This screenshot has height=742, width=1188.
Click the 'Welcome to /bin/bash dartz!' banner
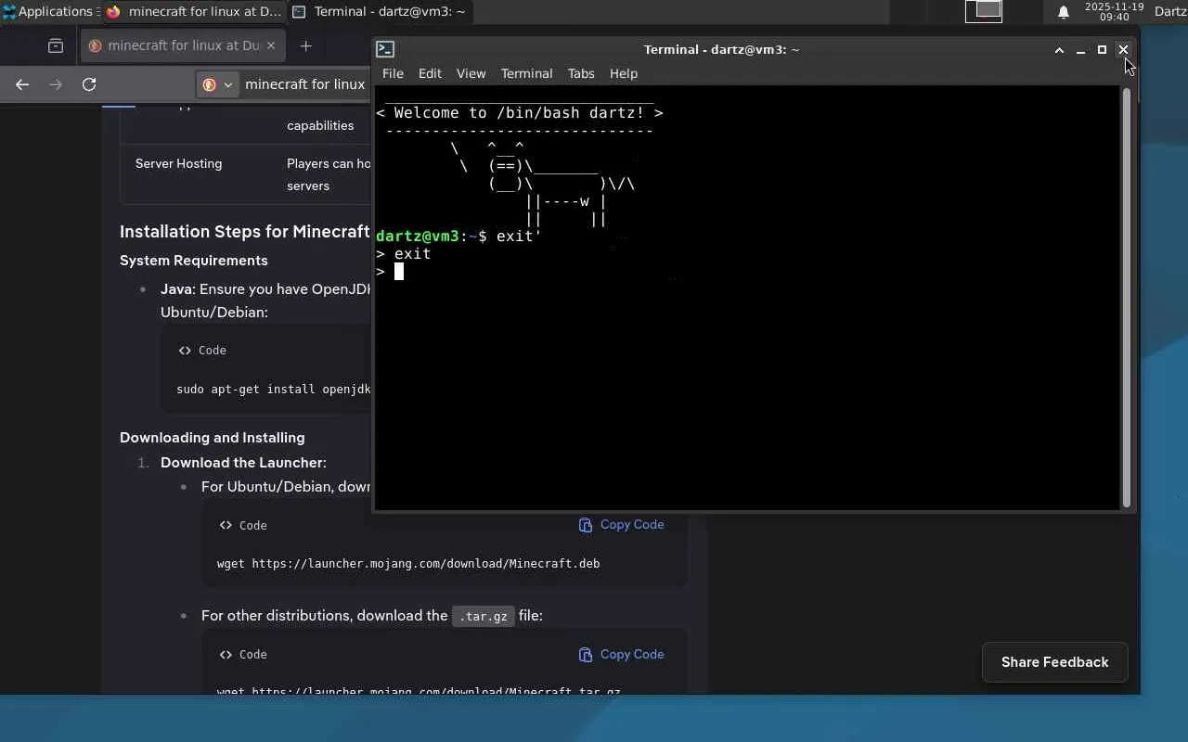pos(520,113)
